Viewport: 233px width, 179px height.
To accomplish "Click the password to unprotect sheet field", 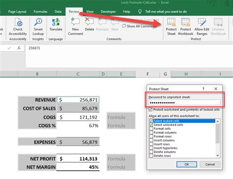I will [x=184, y=103].
